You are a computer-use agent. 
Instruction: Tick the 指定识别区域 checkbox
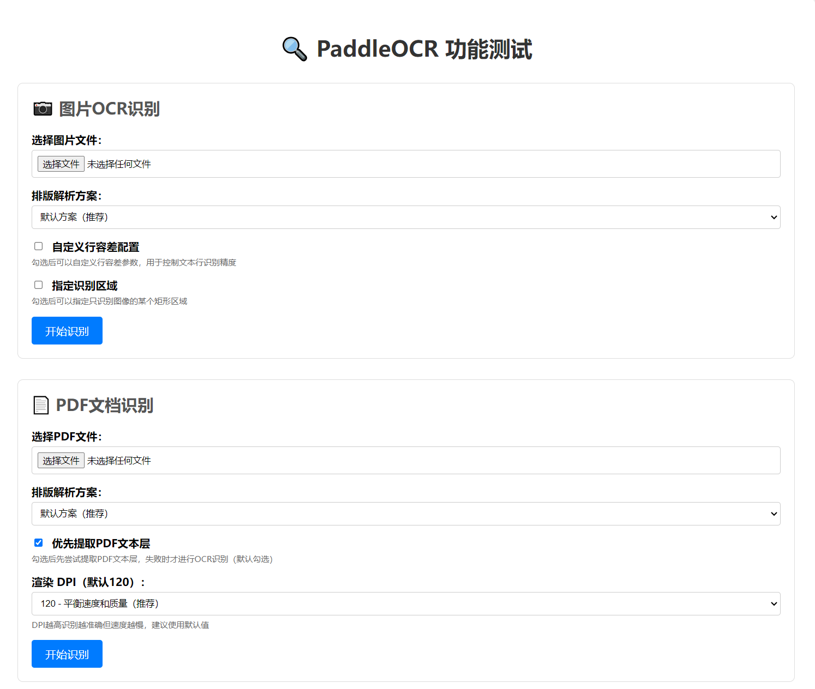click(x=39, y=285)
